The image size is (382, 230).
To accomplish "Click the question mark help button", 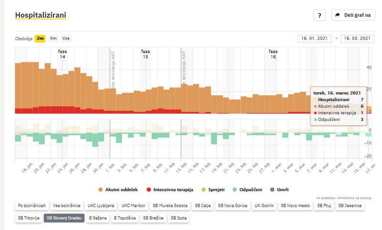I will tap(319, 15).
